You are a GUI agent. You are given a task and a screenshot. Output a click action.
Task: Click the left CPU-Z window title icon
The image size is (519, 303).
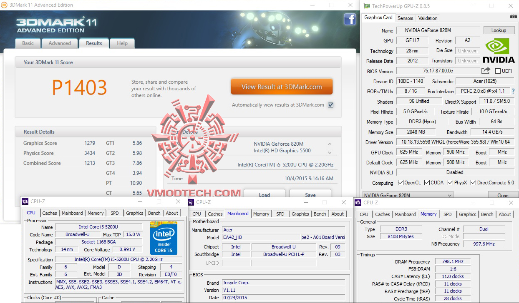[25, 201]
